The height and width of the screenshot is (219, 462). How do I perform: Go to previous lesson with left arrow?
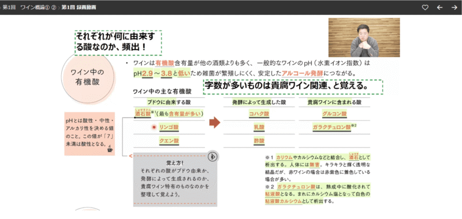coord(439,7)
